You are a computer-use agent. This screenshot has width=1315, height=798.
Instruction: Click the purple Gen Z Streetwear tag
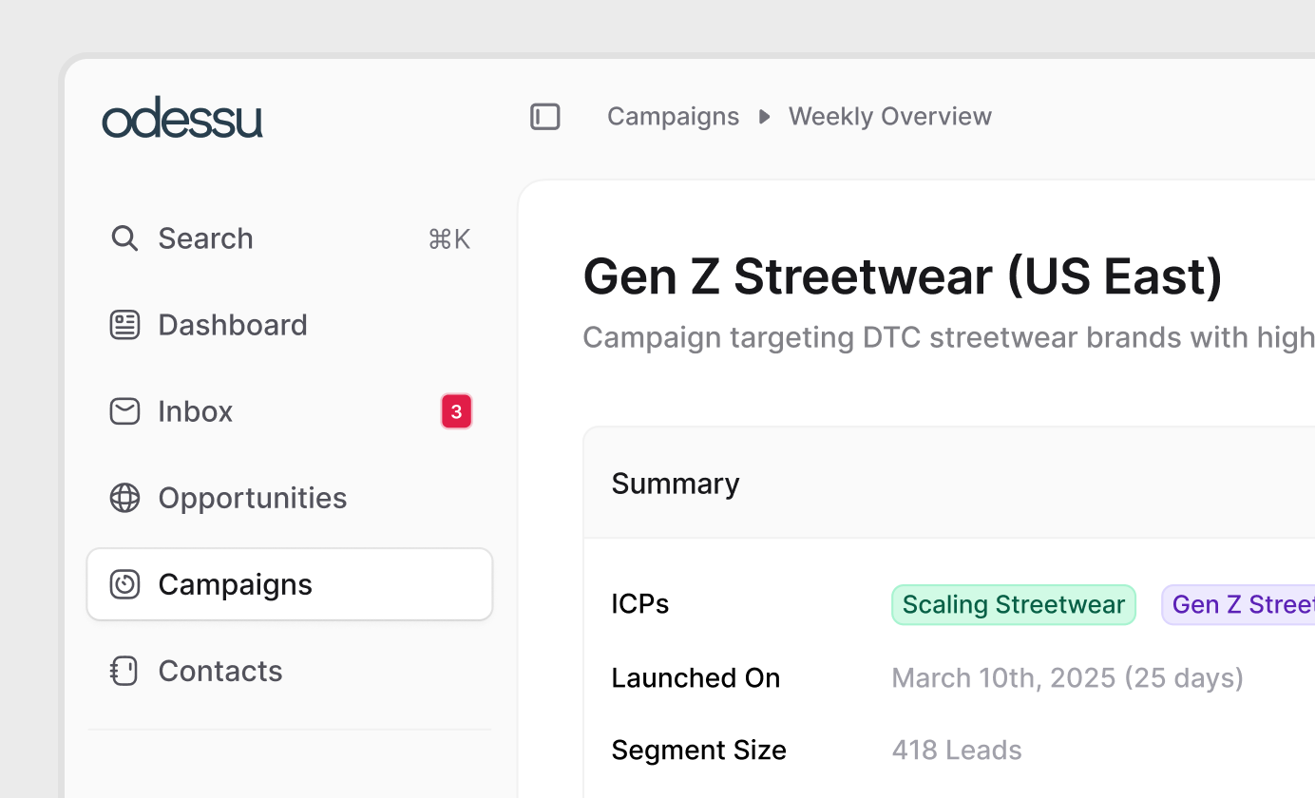click(1238, 604)
